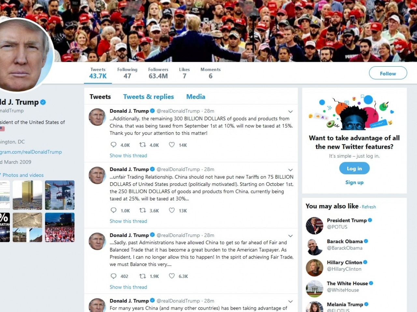Viewport: 417px width, 312px height.
Task: Retweet the tweet with 1.9K retweets
Action: click(142, 276)
